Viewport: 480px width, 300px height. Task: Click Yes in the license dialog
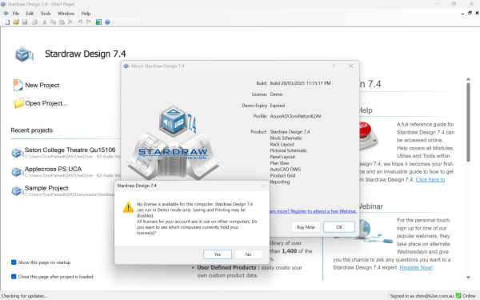point(218,254)
